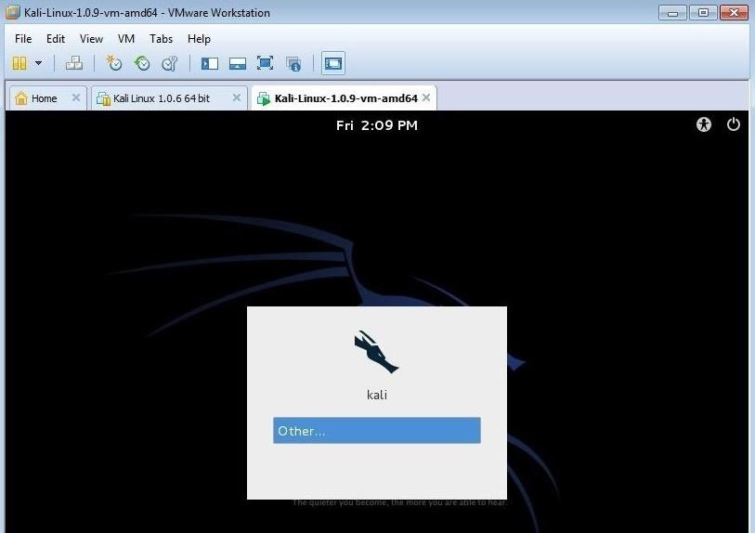Take a snapshot of the VM
The height and width of the screenshot is (533, 755).
coord(114,63)
